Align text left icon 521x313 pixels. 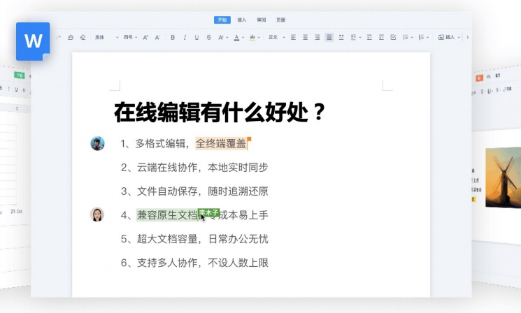tap(293, 37)
